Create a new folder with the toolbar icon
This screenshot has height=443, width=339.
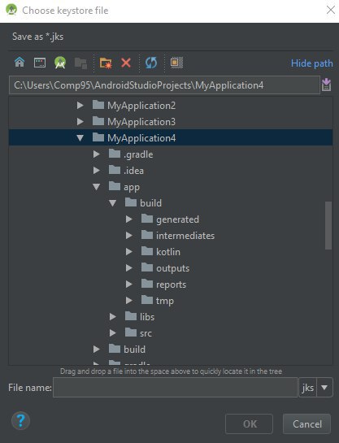(106, 63)
